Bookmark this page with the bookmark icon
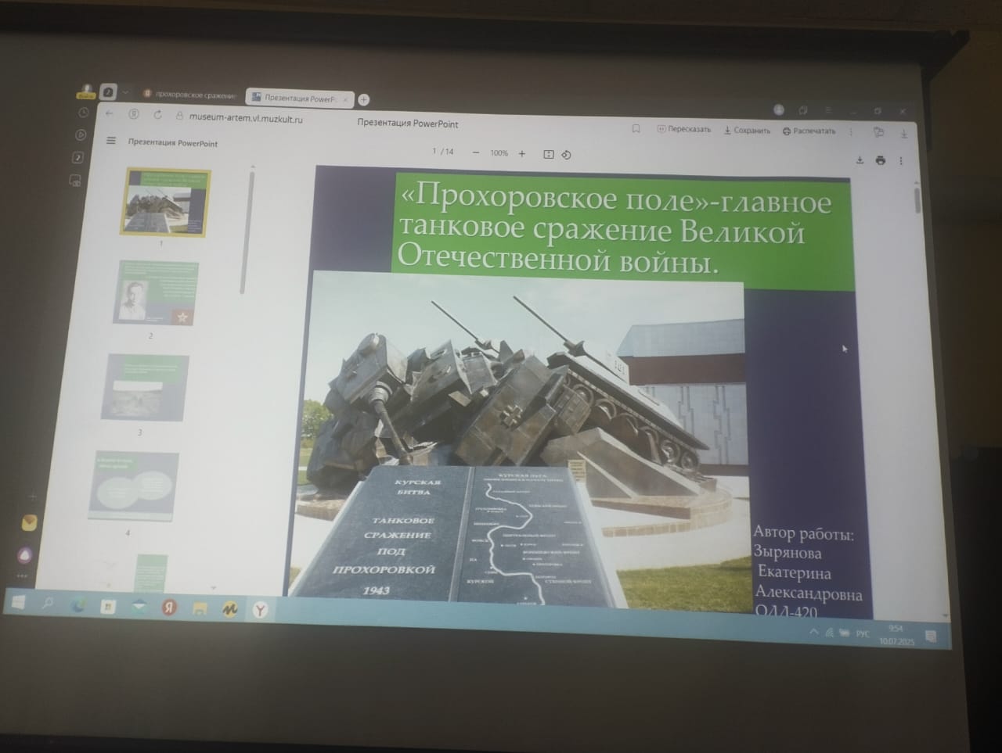The image size is (1002, 753). [x=636, y=128]
